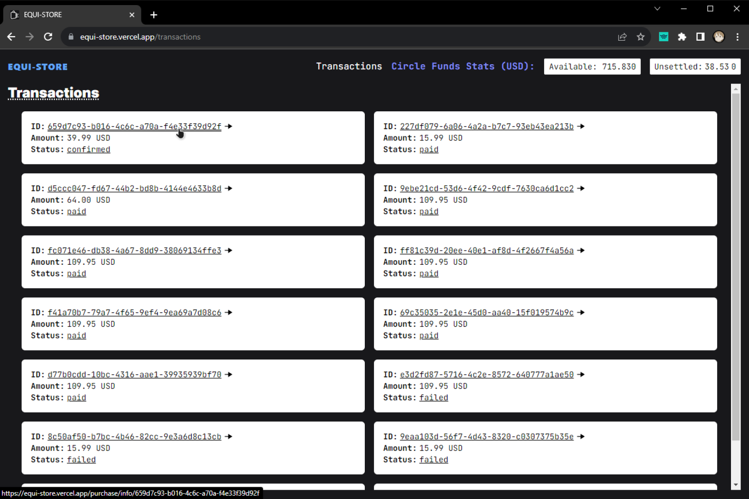Viewport: 749px width, 499px height.
Task: Click the Amount 64.00 USD text
Action: (x=71, y=200)
